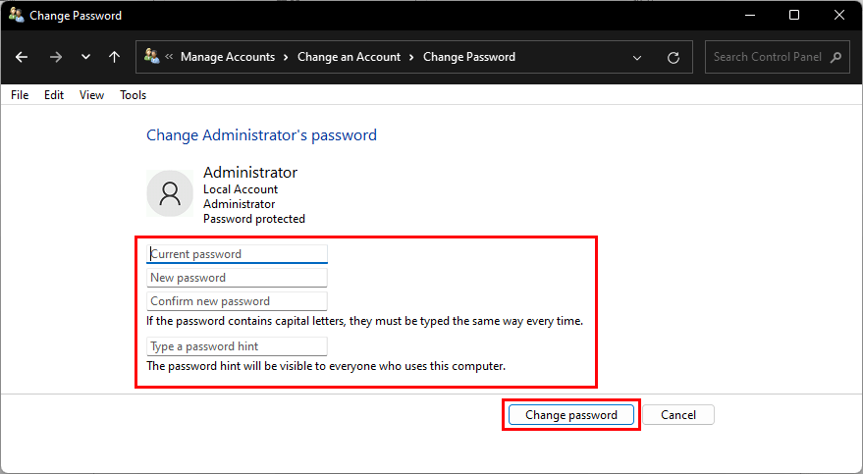Expand chevron after Manage Accounts breadcrumb
The height and width of the screenshot is (474, 863).
click(x=286, y=57)
